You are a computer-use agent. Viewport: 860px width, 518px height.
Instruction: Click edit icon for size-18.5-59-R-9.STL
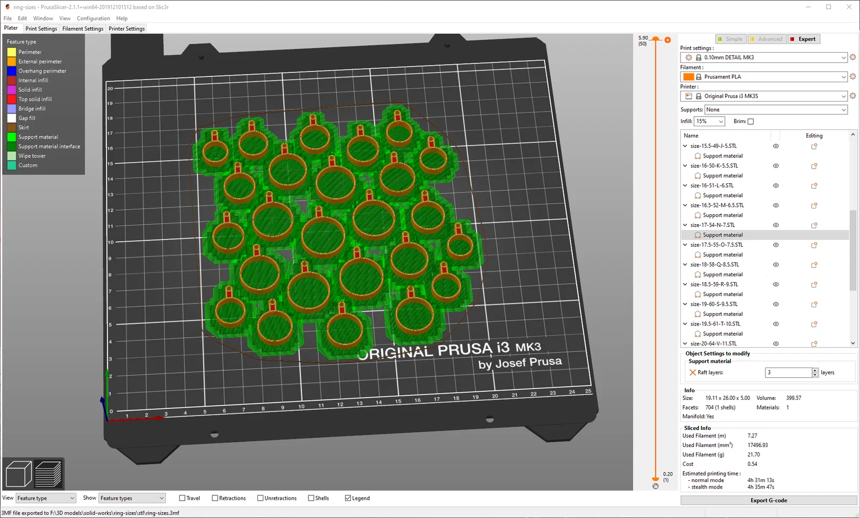pos(814,285)
